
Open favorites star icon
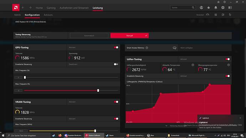pos(209,7)
